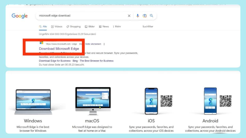Image resolution: width=246 pixels, height=138 pixels.
Task: Click 'Ungefähr 634 000 000 Ergebnisse' text
Action: (x=67, y=34)
